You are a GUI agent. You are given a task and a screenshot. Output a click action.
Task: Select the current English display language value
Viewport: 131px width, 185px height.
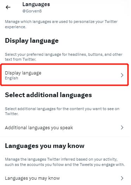coord(11,78)
